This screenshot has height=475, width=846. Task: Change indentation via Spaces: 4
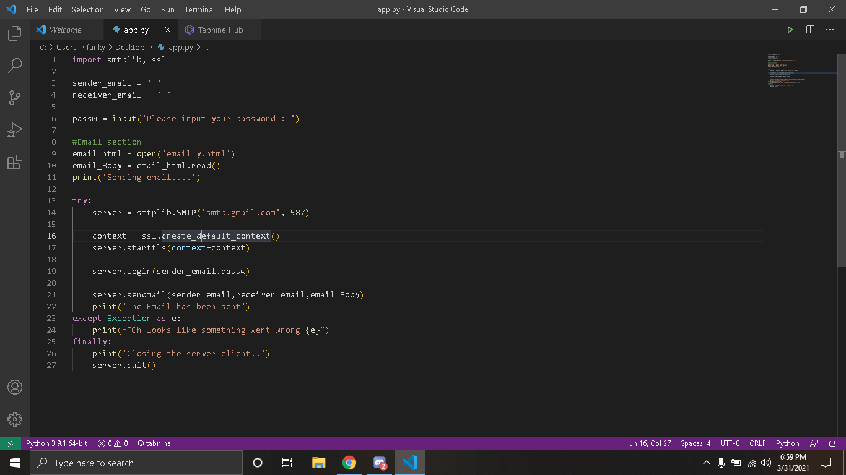pos(696,443)
